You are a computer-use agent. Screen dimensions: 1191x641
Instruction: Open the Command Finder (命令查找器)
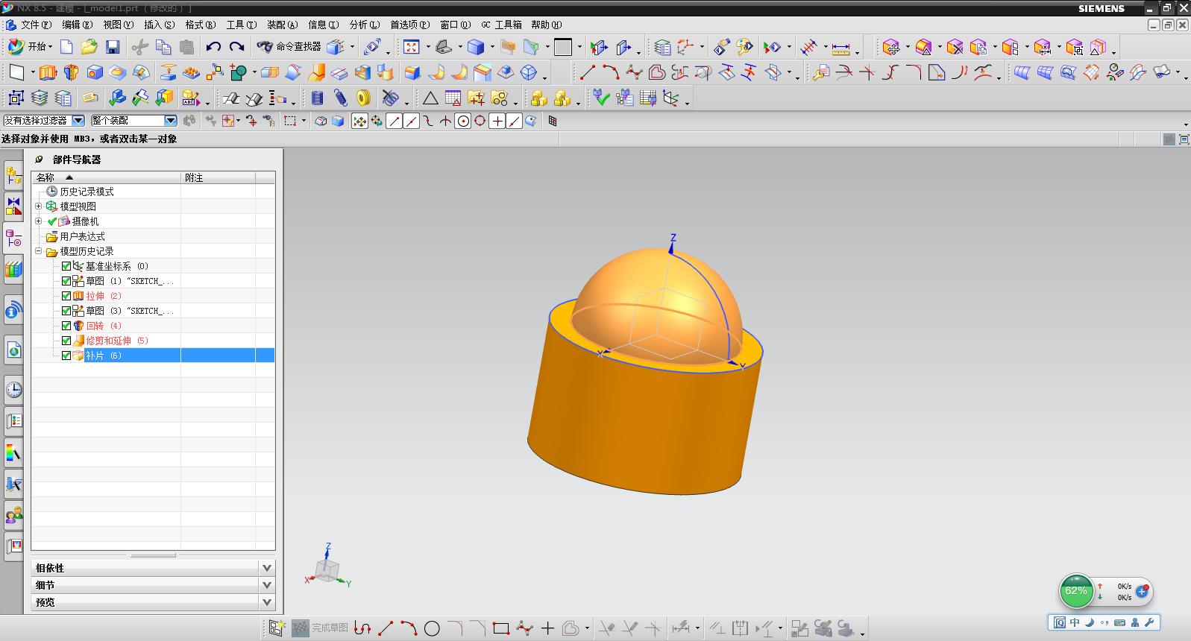(289, 47)
